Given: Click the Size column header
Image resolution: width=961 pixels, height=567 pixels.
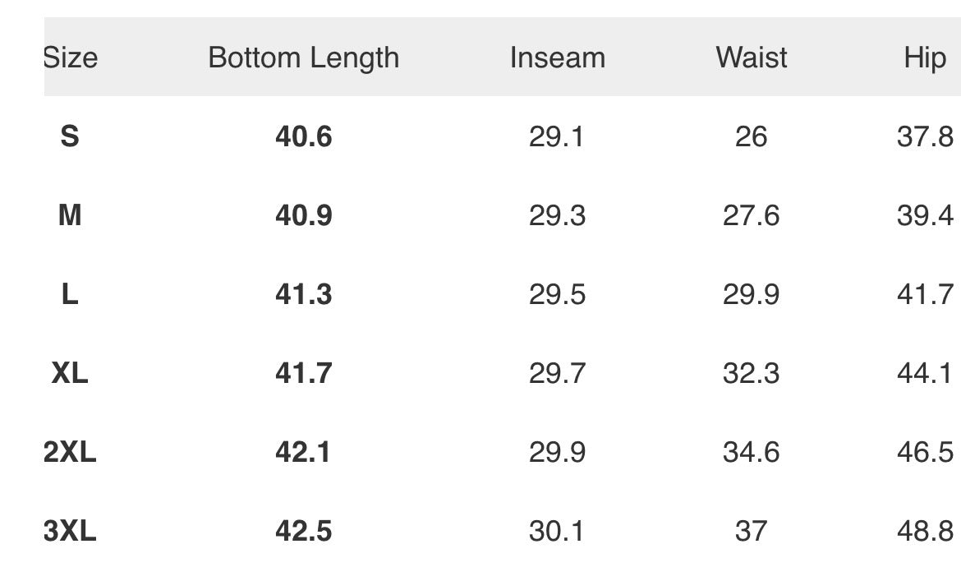Looking at the screenshot, I should tap(71, 58).
